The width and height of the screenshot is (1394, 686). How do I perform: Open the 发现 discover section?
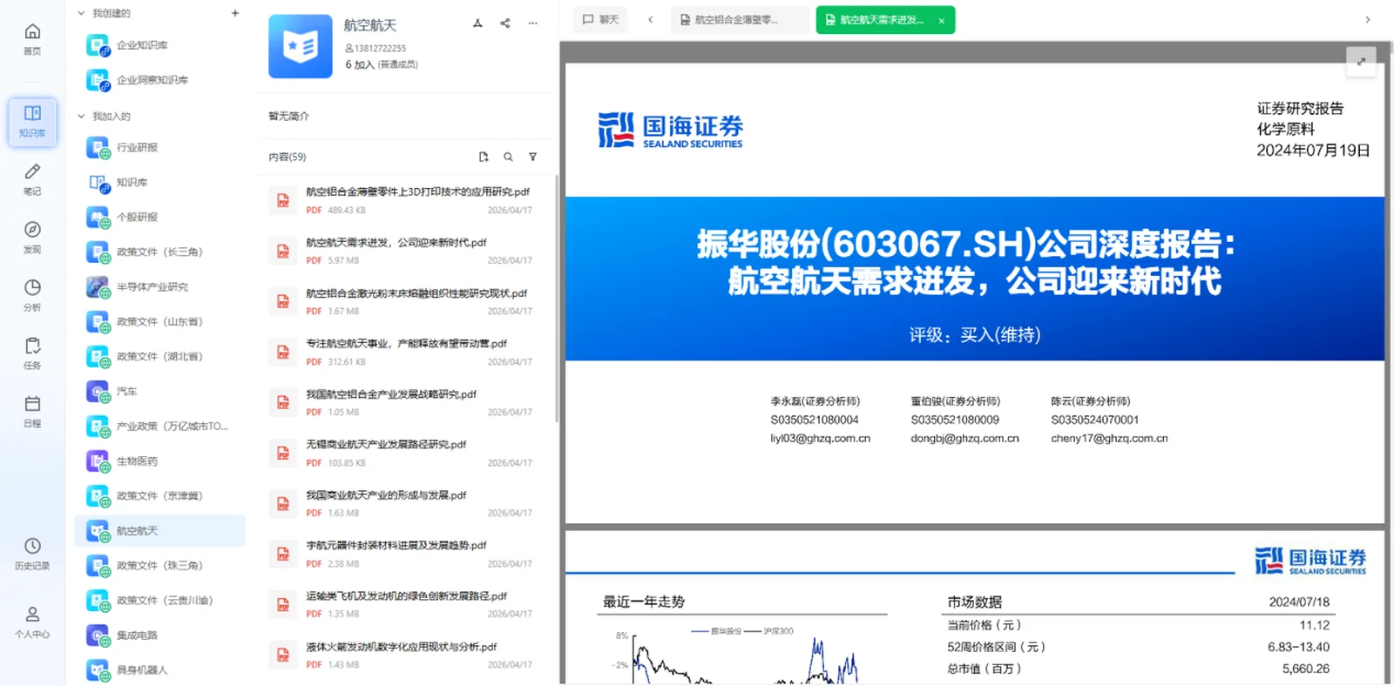point(32,237)
